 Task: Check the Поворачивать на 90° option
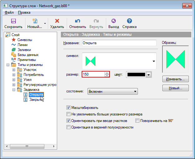tap(138, 120)
